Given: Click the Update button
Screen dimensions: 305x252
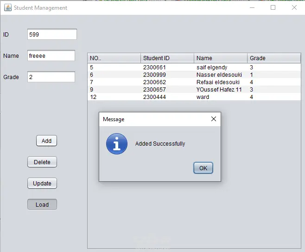Looking at the screenshot, I should pos(42,183).
